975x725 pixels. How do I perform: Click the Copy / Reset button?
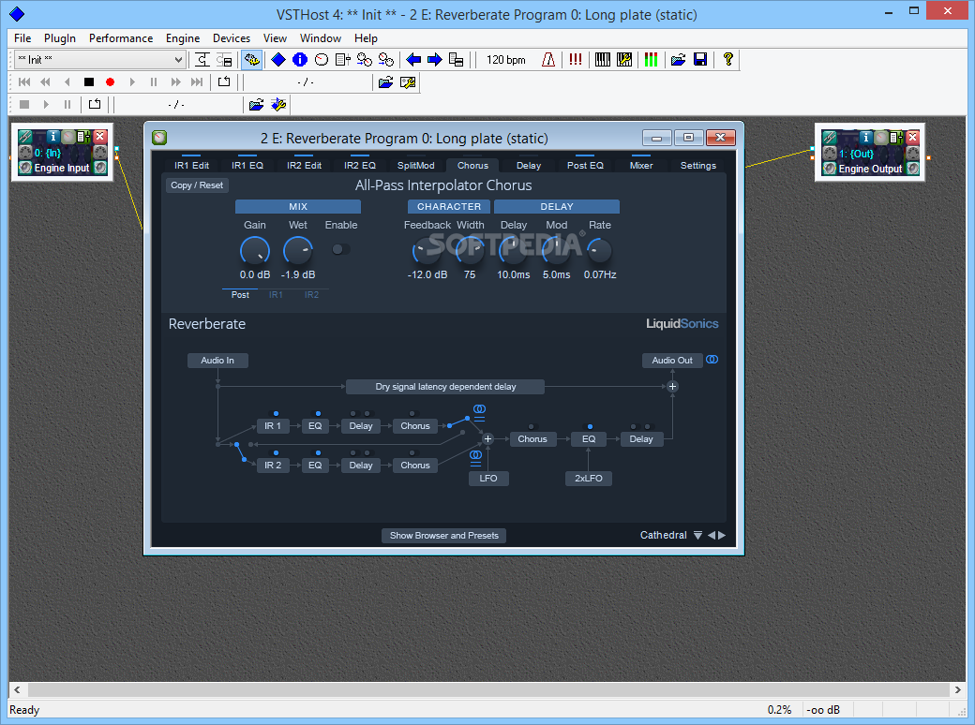coord(197,185)
